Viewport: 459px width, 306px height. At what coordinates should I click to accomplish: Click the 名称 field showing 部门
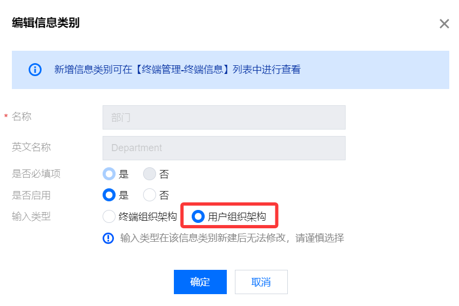[224, 117]
